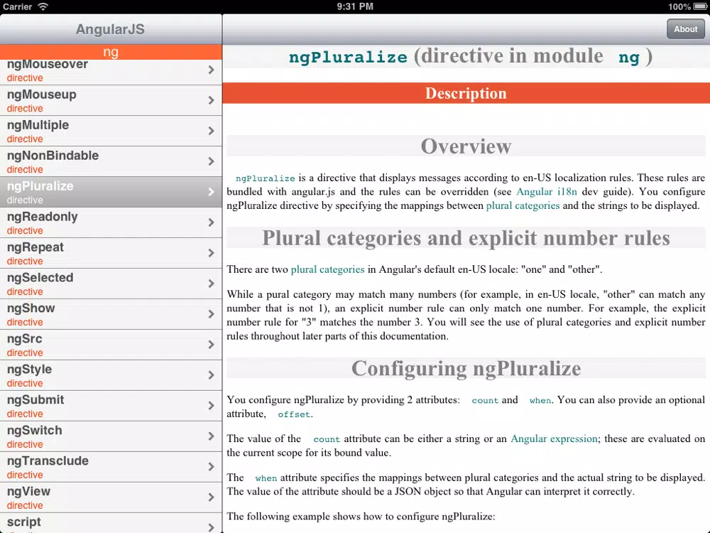The width and height of the screenshot is (710, 533).
Task: Open the ngMouseup chevron arrow
Action: (211, 100)
